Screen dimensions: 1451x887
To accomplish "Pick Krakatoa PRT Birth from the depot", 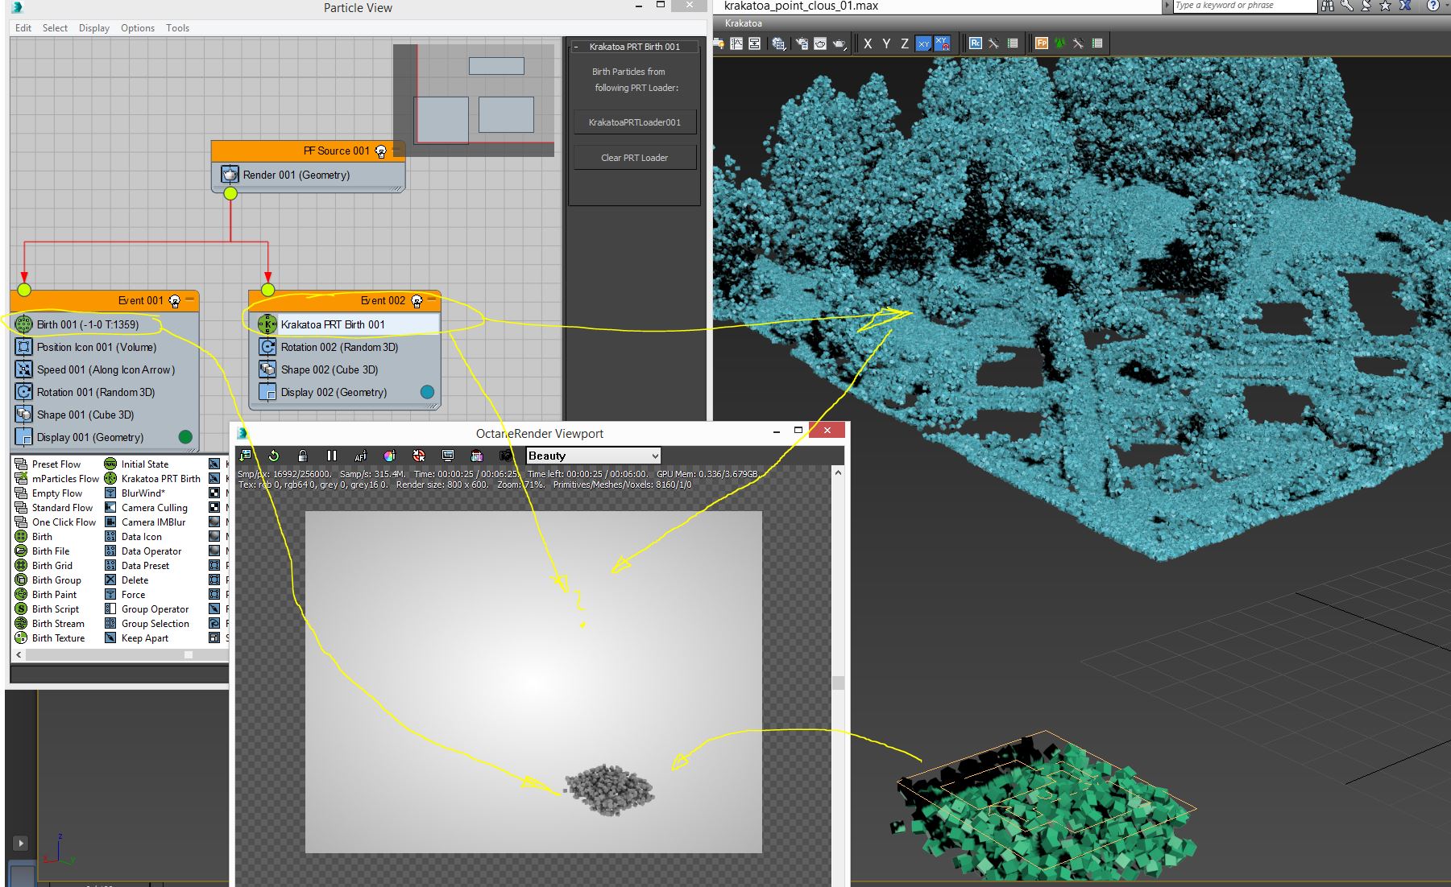I will [x=160, y=479].
